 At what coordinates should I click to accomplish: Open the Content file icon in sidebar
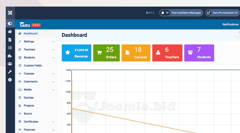(x=10, y=40)
